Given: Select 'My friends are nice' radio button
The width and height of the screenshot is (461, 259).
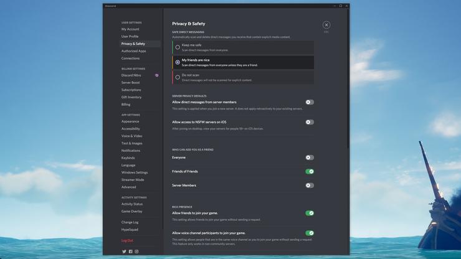Looking at the screenshot, I should point(178,62).
